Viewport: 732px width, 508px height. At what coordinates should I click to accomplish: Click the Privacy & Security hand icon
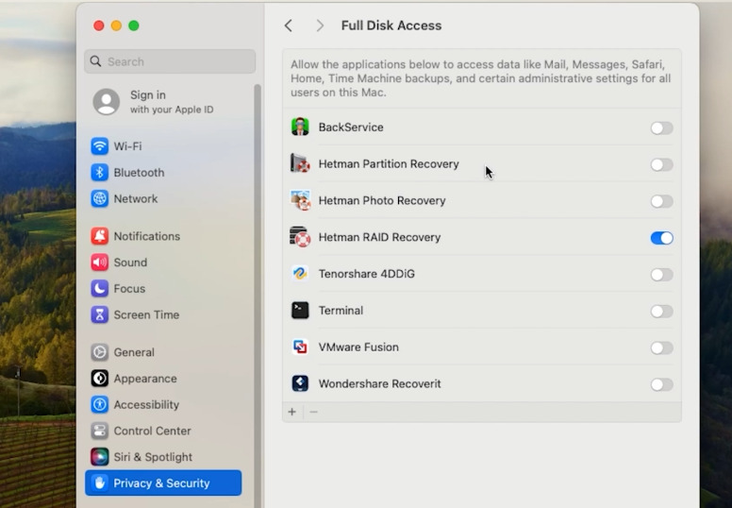point(99,483)
